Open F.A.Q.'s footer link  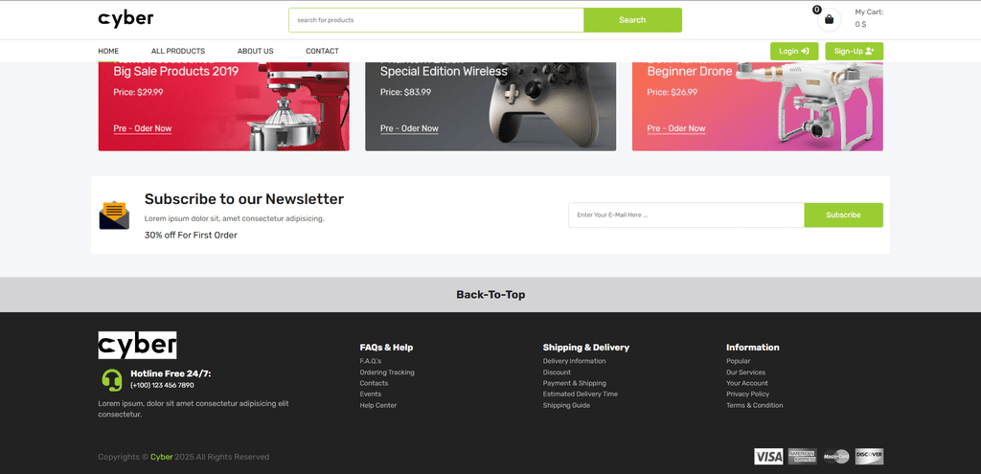click(x=371, y=361)
